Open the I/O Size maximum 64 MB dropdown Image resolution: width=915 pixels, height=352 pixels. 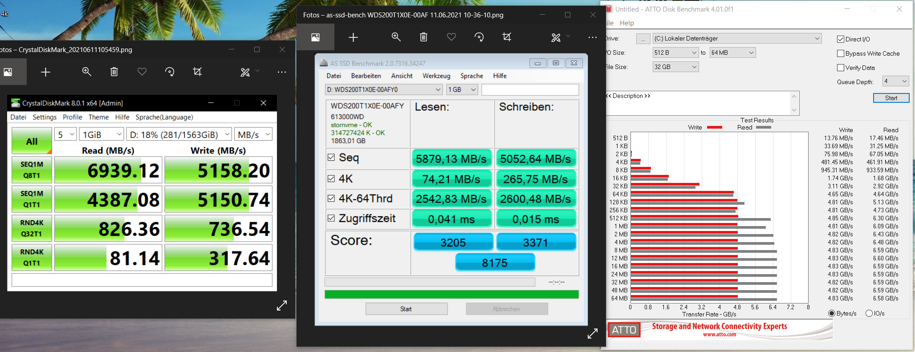732,53
